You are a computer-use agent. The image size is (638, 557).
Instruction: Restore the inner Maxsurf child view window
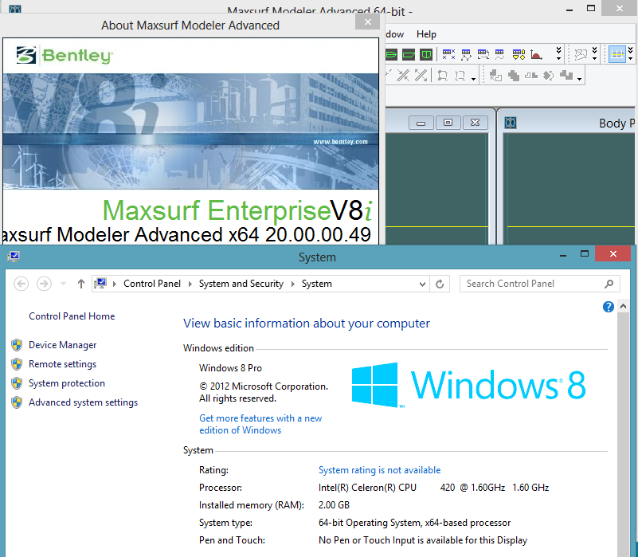(x=448, y=123)
